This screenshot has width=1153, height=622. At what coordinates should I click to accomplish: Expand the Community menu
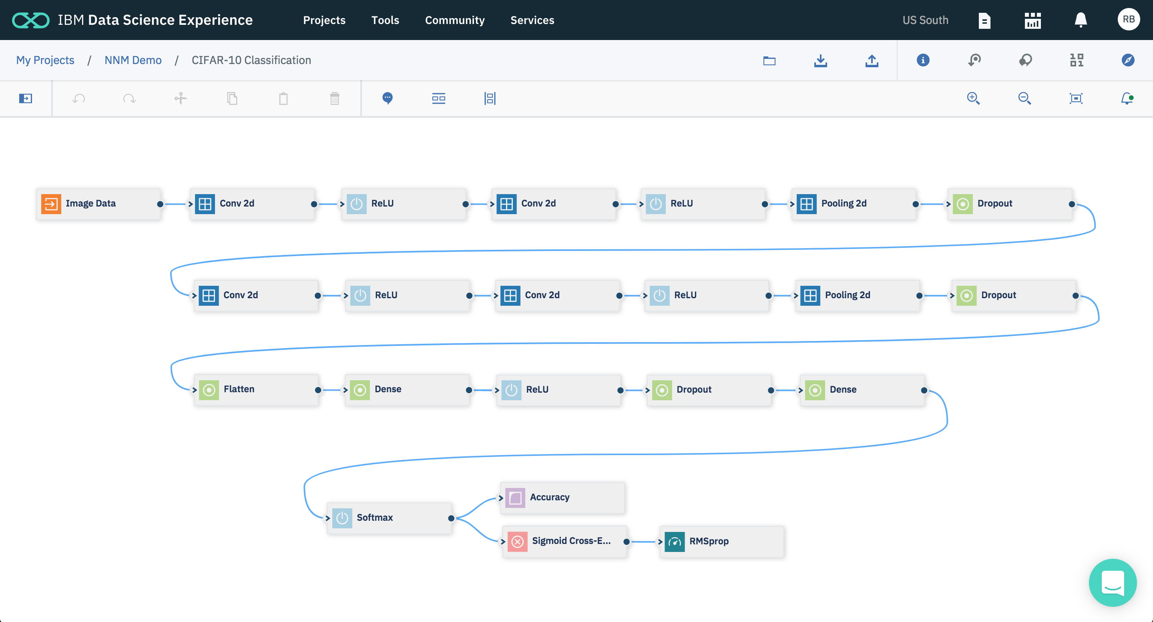(x=454, y=20)
